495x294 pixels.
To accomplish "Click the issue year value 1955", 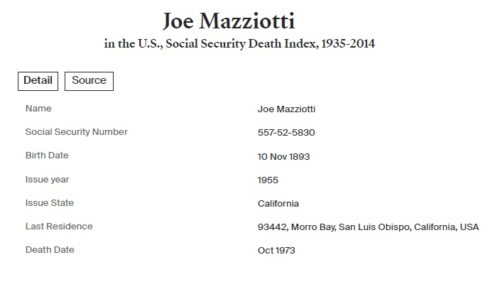I will 268,180.
